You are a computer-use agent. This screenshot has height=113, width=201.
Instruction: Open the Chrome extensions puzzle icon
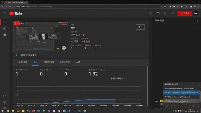[186, 7]
